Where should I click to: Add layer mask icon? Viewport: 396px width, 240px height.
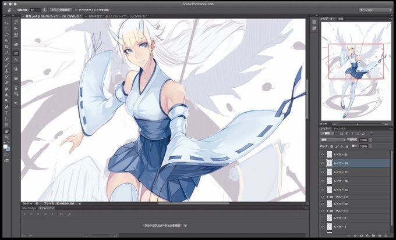click(361, 235)
